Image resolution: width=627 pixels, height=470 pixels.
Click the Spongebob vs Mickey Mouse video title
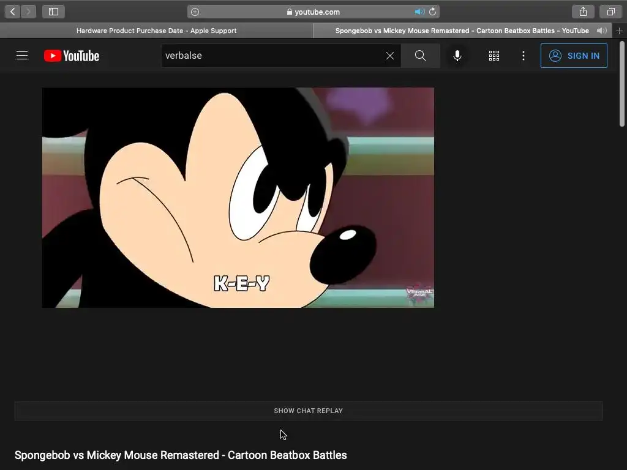tap(181, 455)
